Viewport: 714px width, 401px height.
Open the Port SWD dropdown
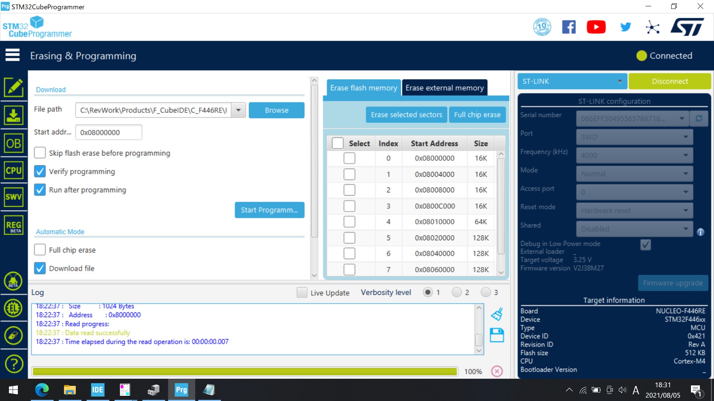tap(635, 137)
